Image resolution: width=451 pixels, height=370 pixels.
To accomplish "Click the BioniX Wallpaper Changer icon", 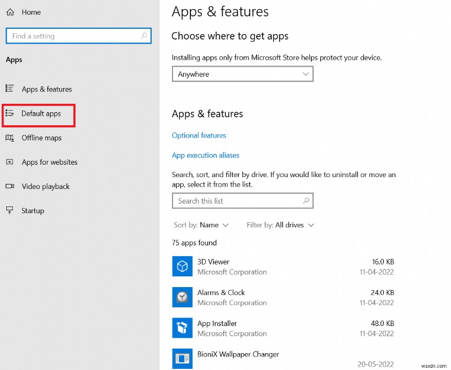I will pyautogui.click(x=182, y=358).
